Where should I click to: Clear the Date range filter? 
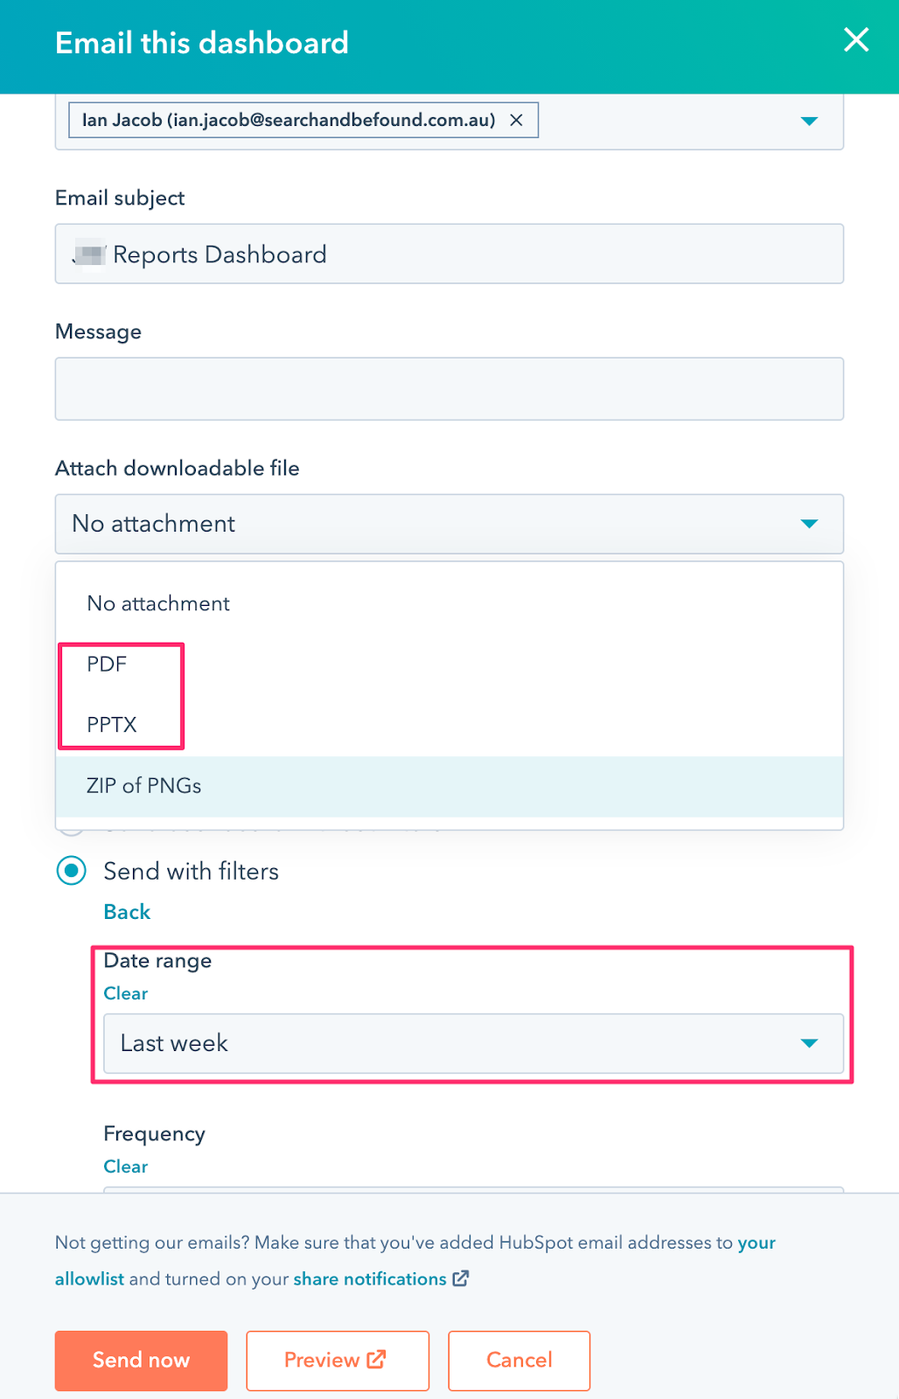point(126,993)
